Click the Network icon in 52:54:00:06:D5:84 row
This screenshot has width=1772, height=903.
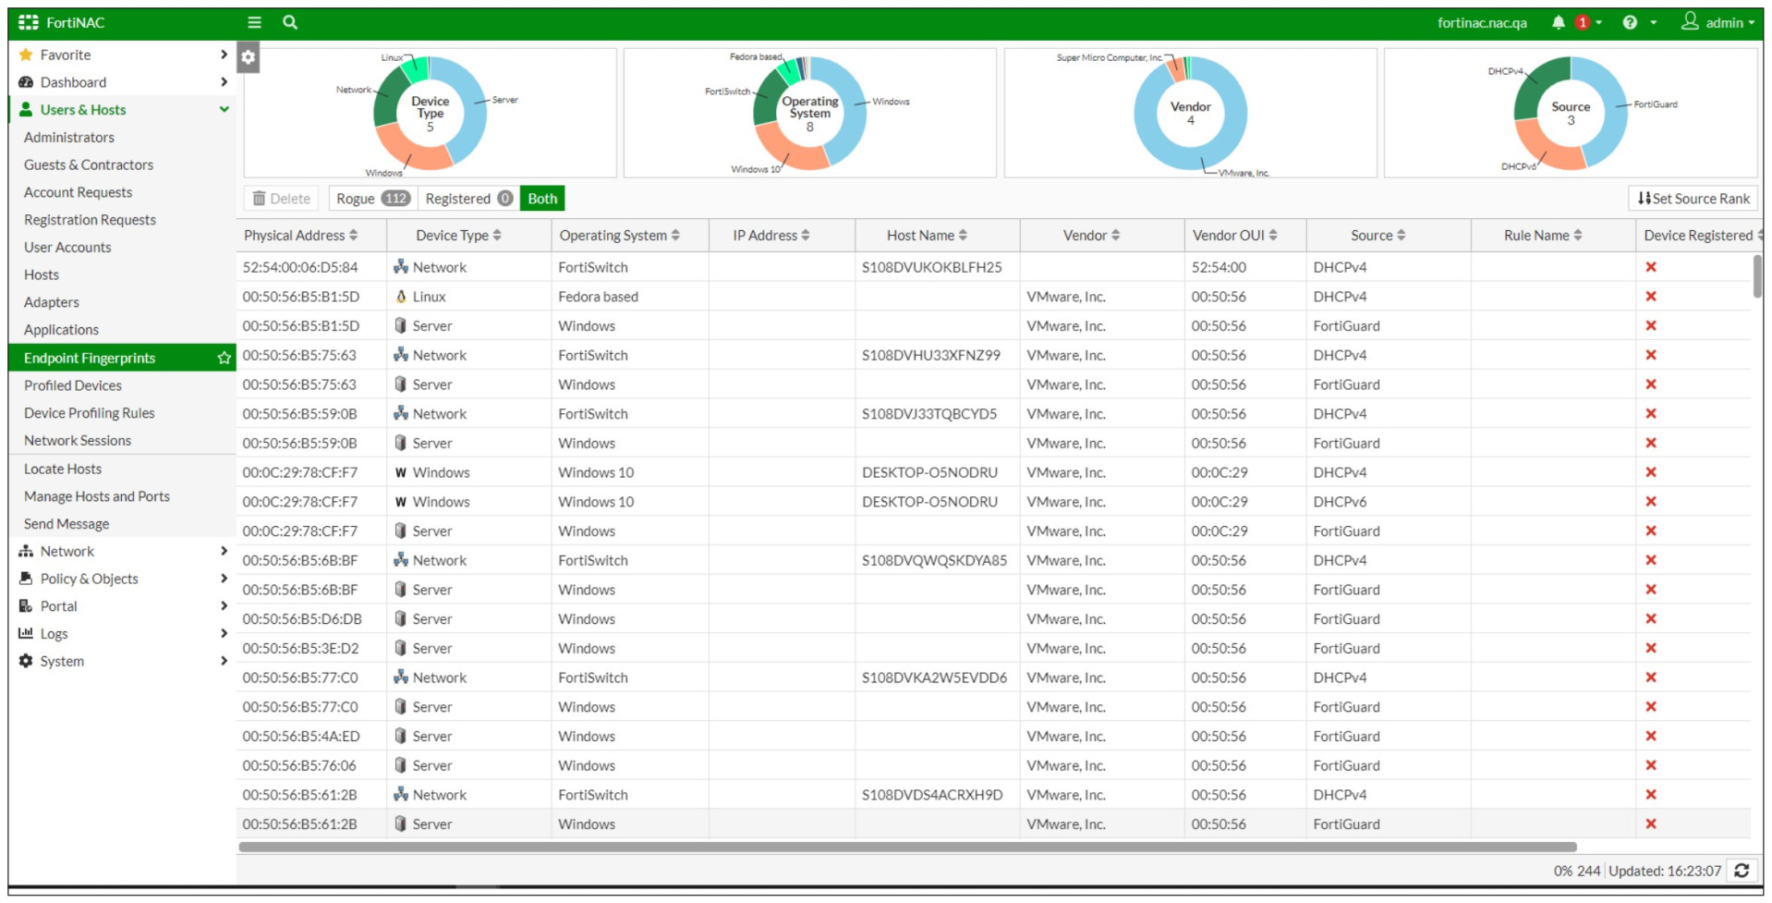pyautogui.click(x=401, y=267)
